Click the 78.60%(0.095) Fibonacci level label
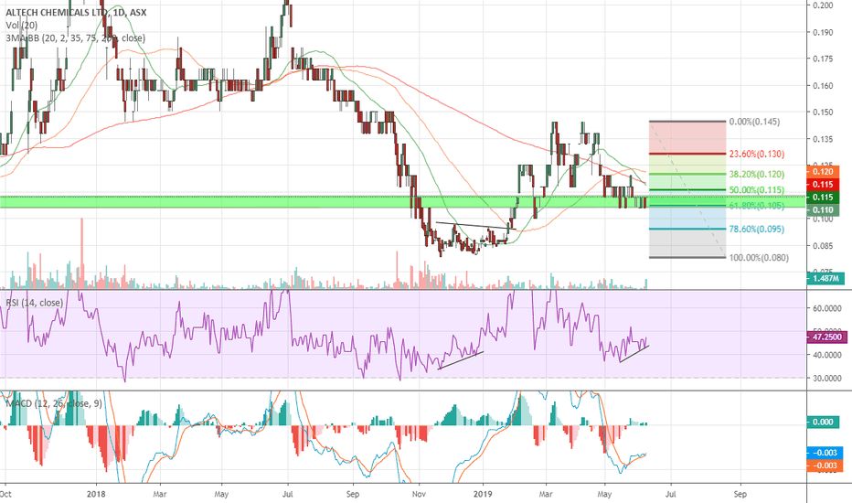This screenshot has width=852, height=503. click(x=756, y=229)
